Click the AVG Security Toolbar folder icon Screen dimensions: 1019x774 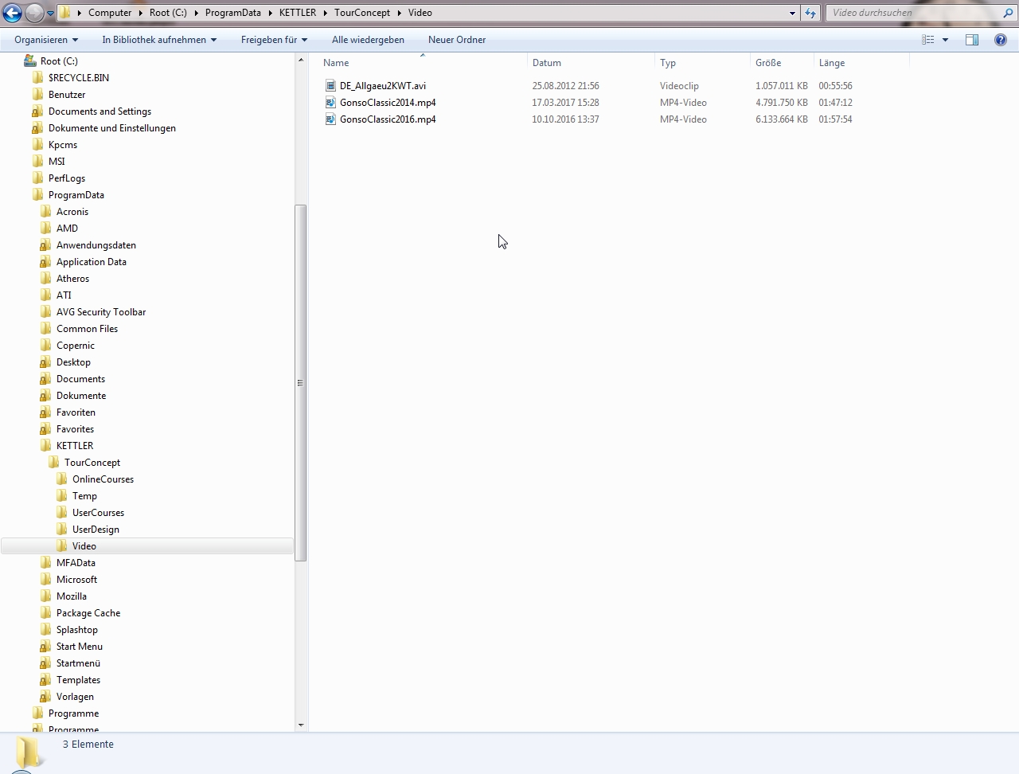pyautogui.click(x=45, y=312)
